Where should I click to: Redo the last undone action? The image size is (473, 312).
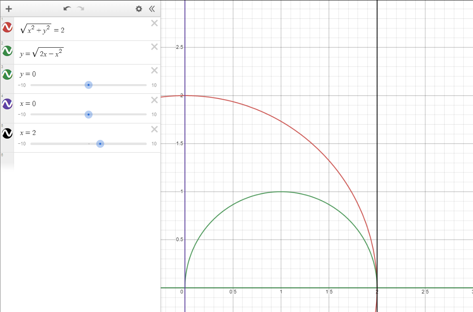click(81, 8)
